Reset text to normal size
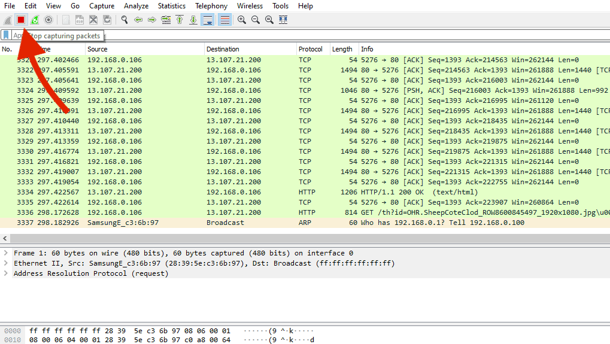This screenshot has height=344, width=610. click(x=269, y=20)
